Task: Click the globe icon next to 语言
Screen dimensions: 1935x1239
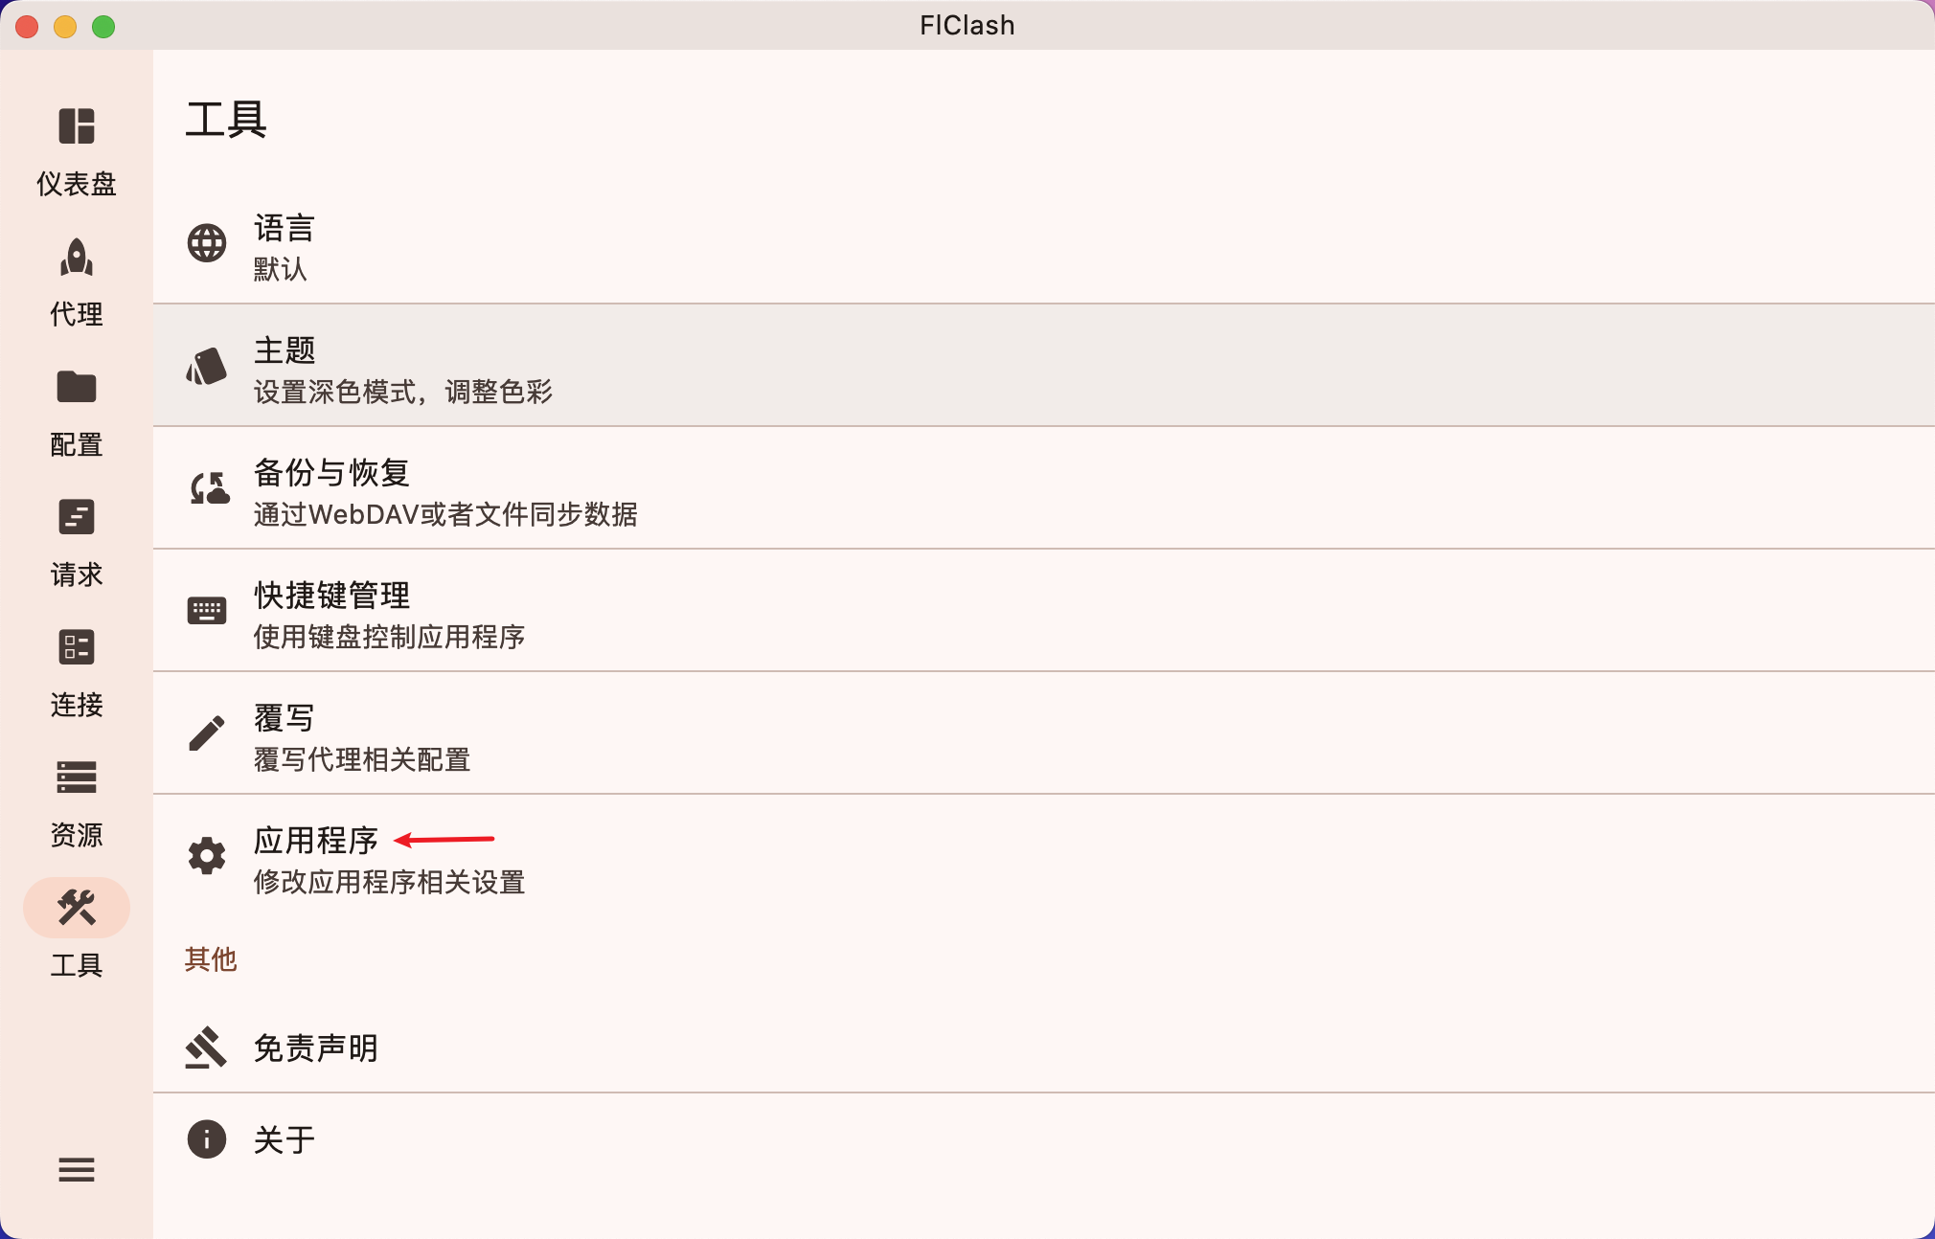Action: click(x=207, y=243)
